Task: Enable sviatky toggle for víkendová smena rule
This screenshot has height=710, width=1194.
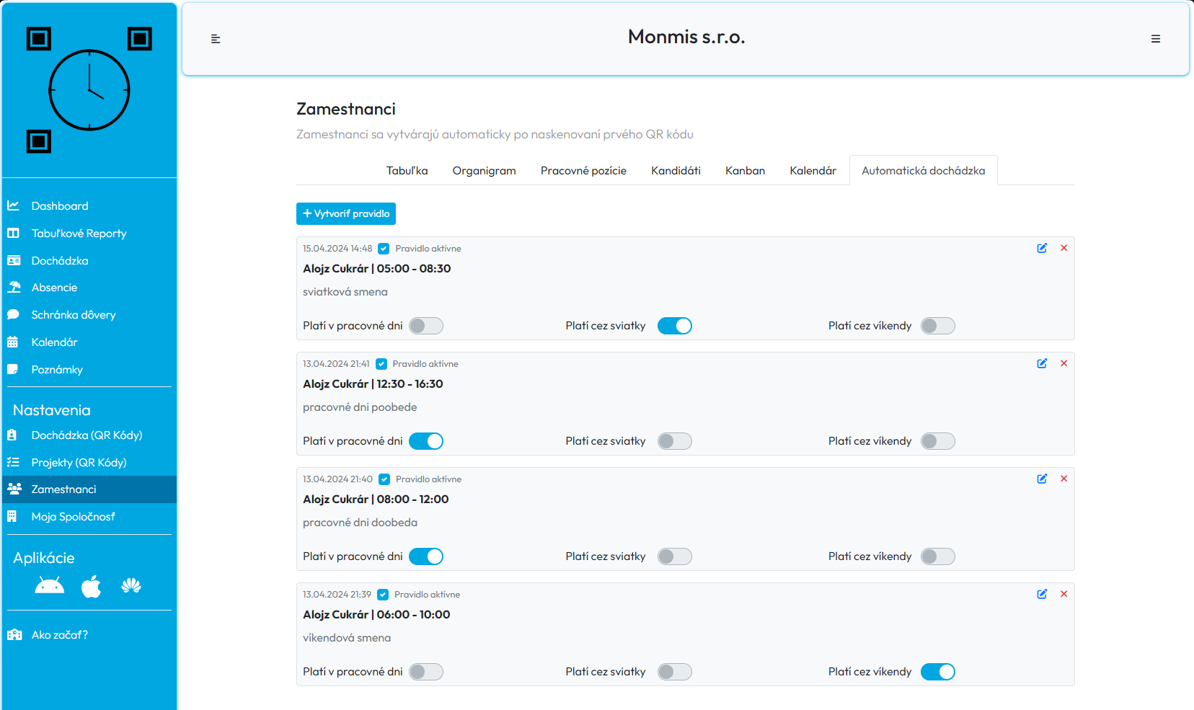Action: 675,672
